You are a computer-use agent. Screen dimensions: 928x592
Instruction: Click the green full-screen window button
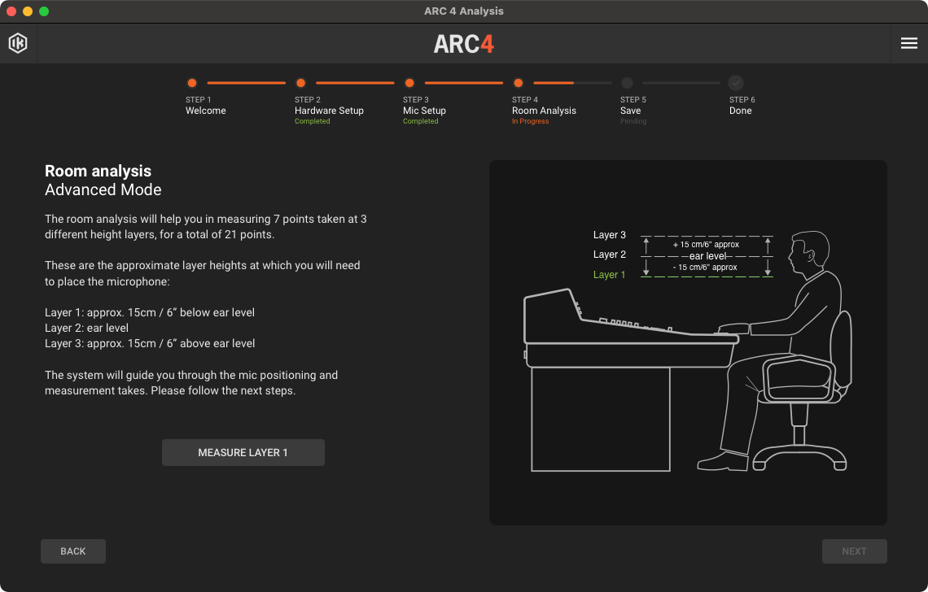44,11
